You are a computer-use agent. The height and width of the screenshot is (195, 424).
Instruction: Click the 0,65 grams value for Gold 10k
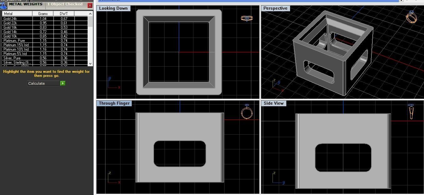coord(43,36)
